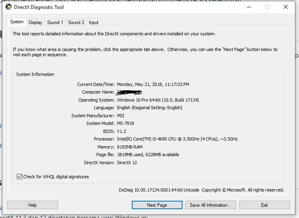
Task: Click the Help button
Action: pos(33,205)
